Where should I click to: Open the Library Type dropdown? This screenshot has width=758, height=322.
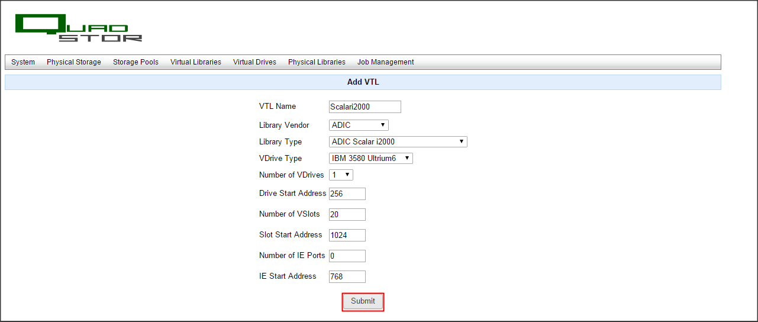click(398, 141)
